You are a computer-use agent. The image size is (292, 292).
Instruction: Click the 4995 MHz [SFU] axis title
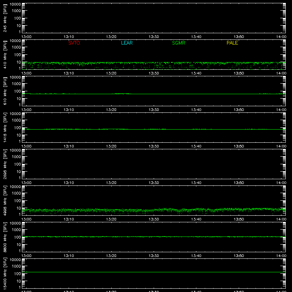5,200
